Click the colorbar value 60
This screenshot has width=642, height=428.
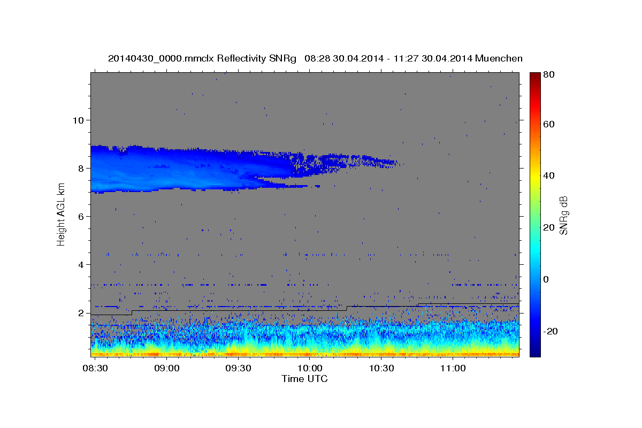[548, 124]
